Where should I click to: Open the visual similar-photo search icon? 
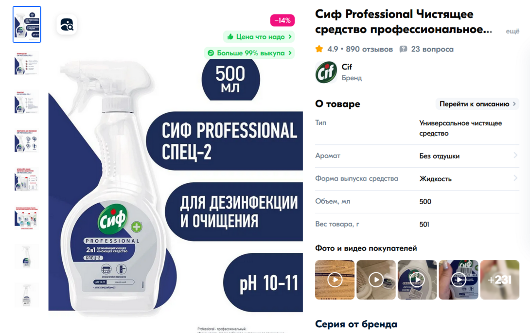pos(67,25)
